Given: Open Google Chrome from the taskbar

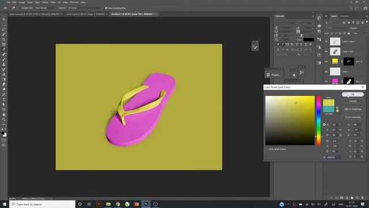Looking at the screenshot, I should click(x=118, y=204).
